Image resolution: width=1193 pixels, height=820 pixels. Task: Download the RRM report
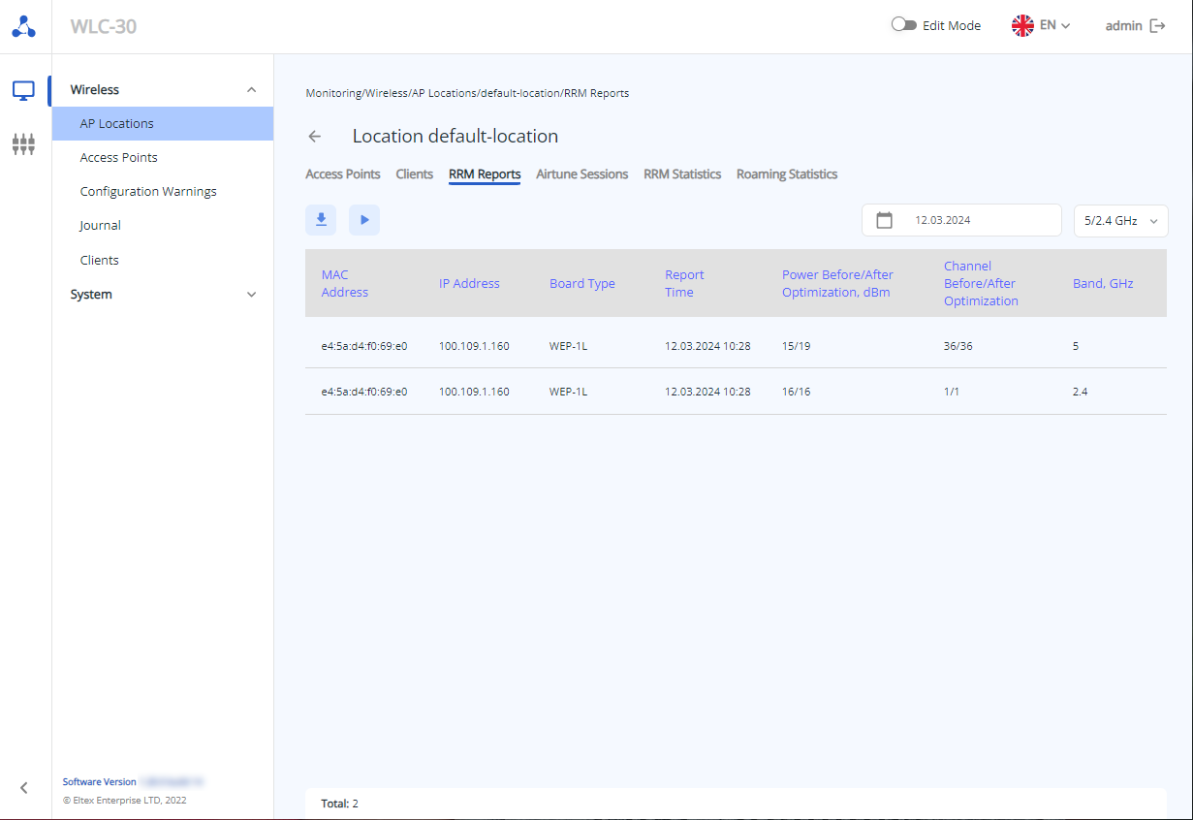[x=321, y=220]
